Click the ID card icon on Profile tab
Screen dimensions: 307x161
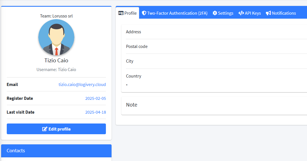pyautogui.click(x=121, y=13)
